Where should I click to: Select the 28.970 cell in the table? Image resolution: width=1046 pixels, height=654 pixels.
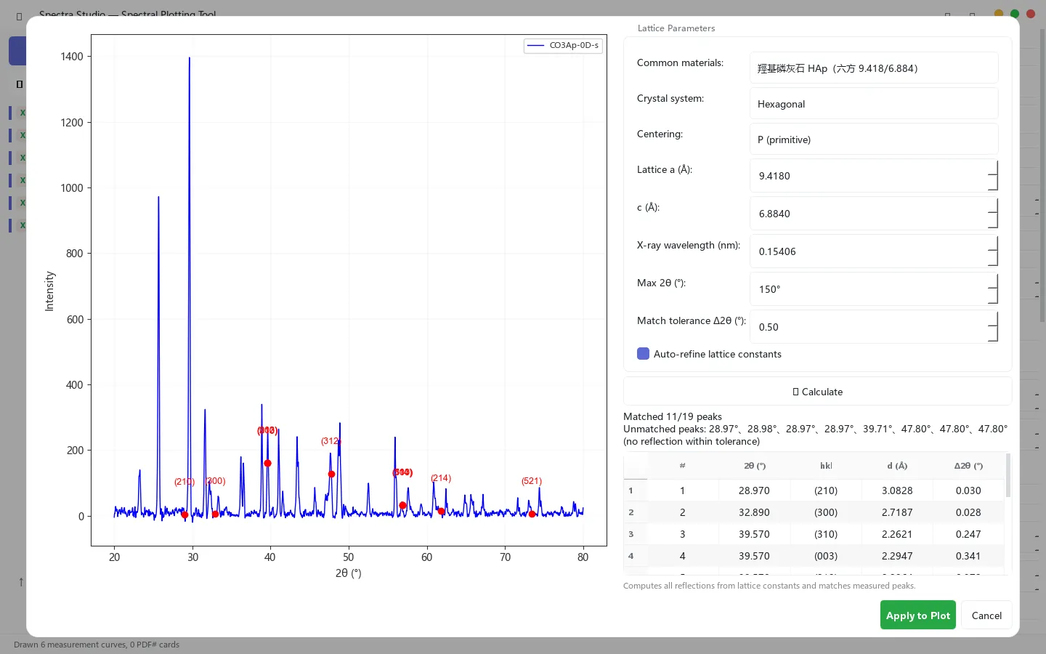point(754,490)
